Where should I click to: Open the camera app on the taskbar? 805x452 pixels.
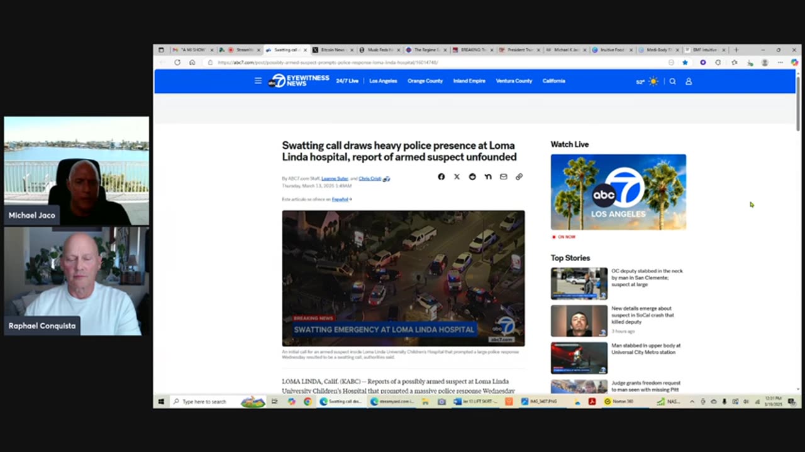coord(441,402)
